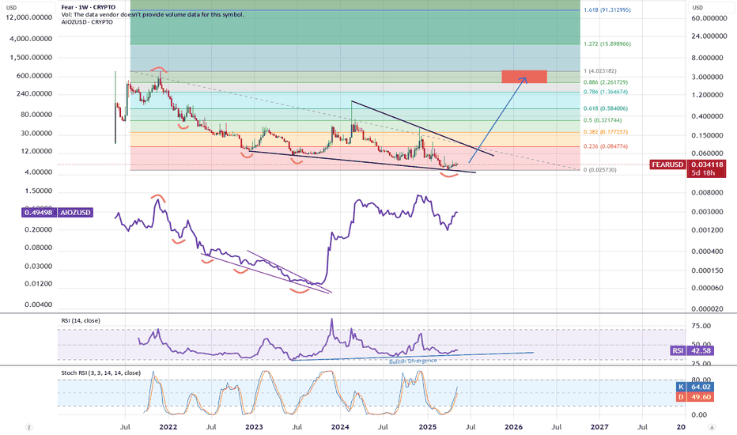Click the 24.000000 right axis value
The height and width of the screenshot is (435, 737).
(x=709, y=36)
